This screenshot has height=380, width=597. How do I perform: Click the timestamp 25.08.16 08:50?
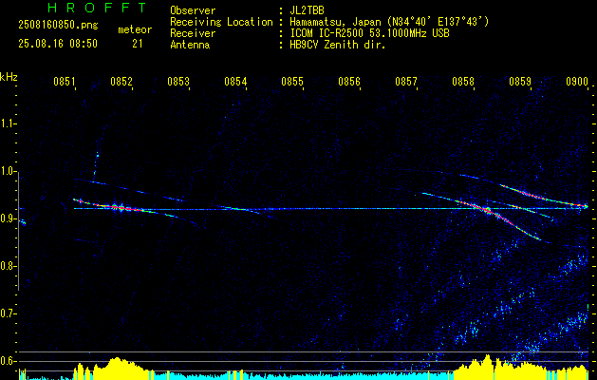(x=58, y=44)
